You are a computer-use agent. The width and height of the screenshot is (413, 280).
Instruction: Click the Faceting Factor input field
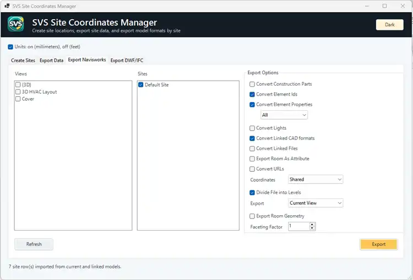[298, 226]
